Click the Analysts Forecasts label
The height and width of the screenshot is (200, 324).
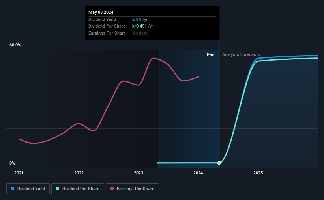[x=241, y=54]
